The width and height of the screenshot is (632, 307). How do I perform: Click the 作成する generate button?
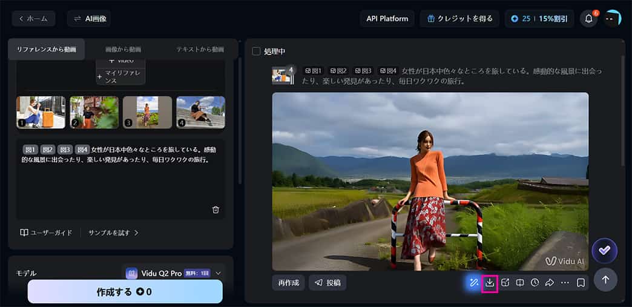tap(125, 291)
